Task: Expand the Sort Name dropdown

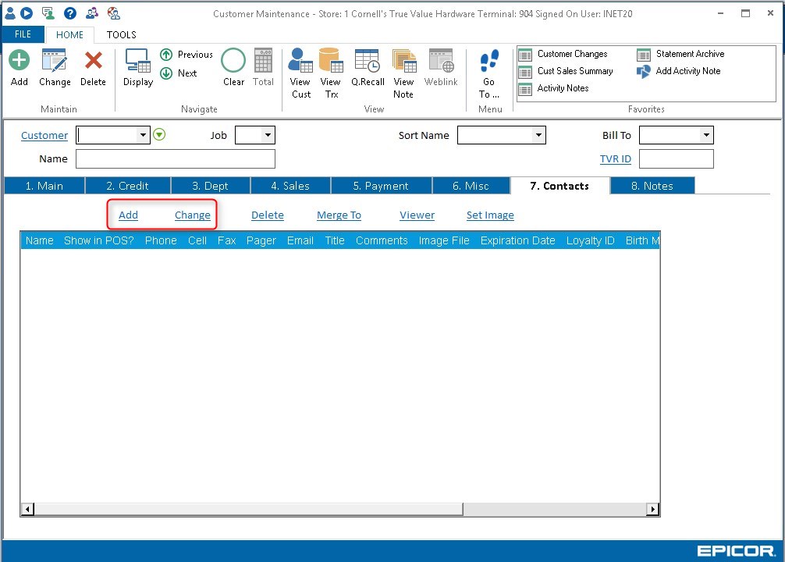Action: coord(538,135)
